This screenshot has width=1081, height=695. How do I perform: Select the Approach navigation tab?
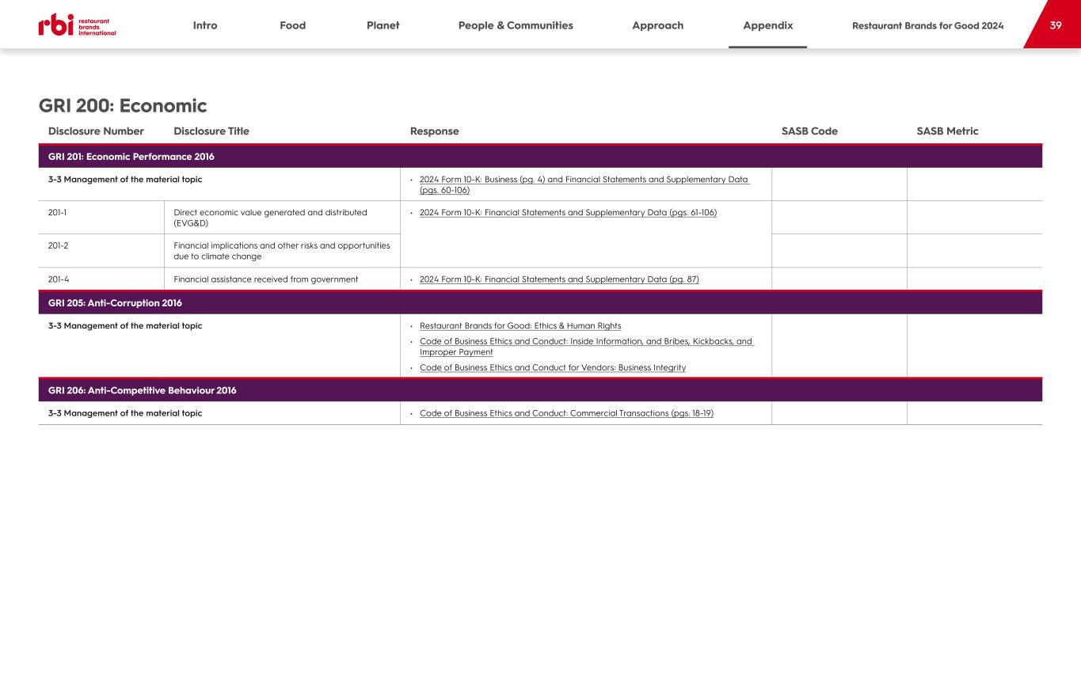click(x=657, y=25)
